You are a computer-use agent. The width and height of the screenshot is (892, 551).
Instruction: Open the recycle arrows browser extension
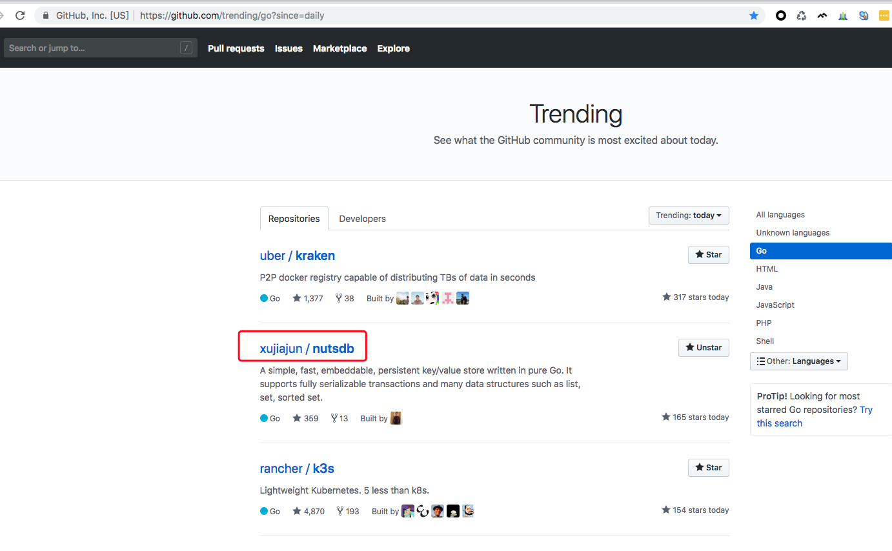[x=802, y=15]
